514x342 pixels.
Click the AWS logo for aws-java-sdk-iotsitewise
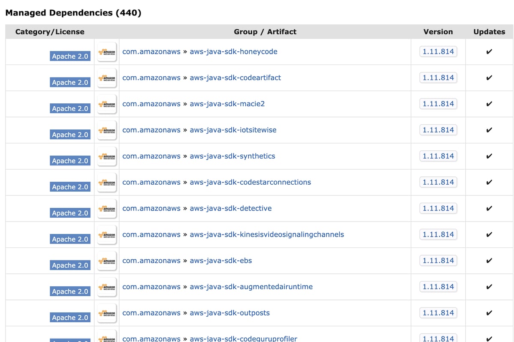click(107, 130)
